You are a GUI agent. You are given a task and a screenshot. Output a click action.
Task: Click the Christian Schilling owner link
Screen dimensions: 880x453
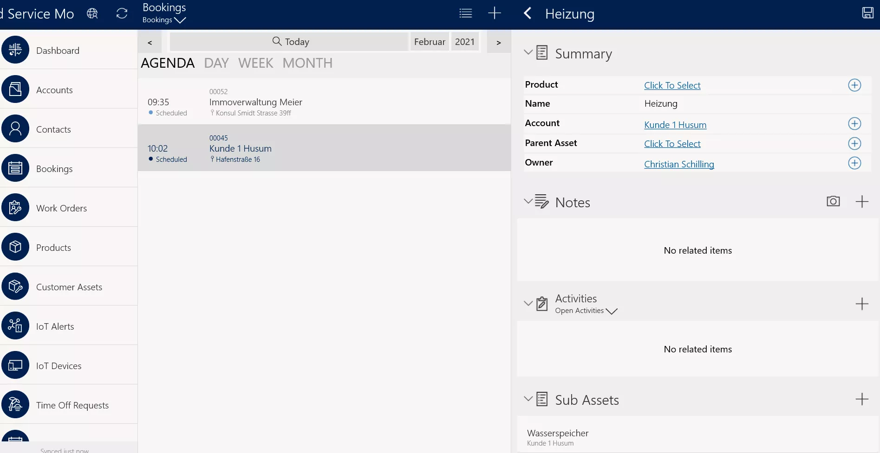tap(679, 164)
